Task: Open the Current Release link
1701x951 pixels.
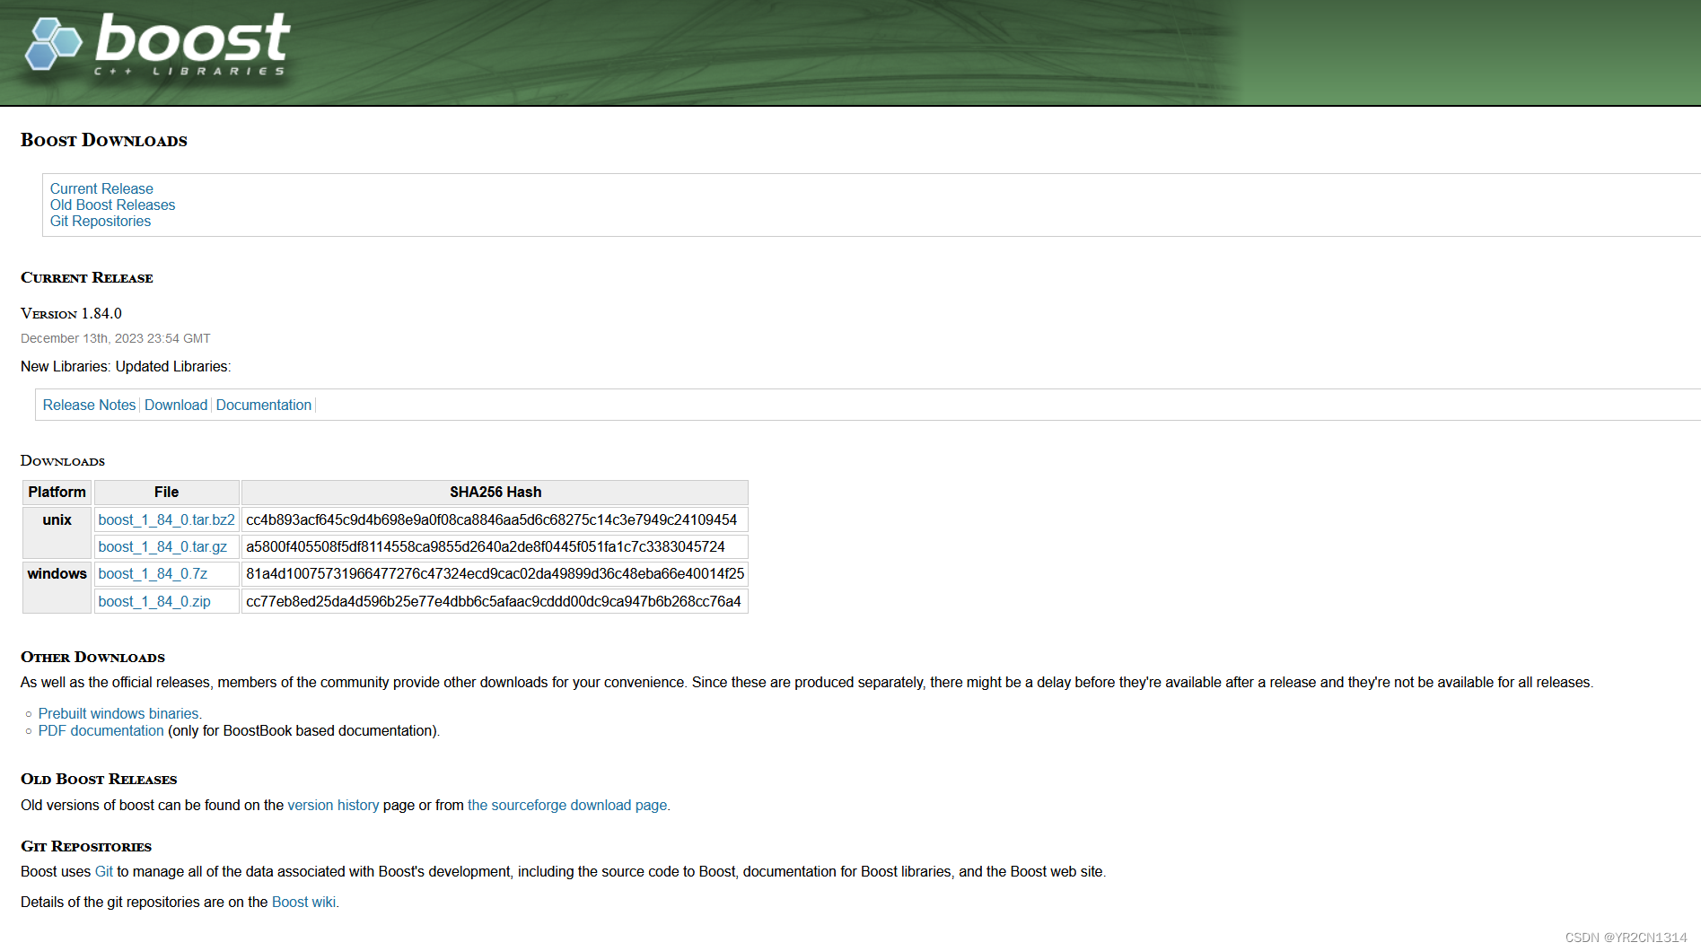Action: tap(101, 188)
